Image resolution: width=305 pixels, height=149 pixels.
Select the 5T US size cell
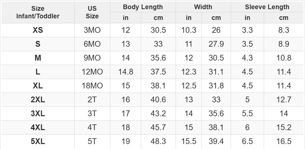point(92,141)
